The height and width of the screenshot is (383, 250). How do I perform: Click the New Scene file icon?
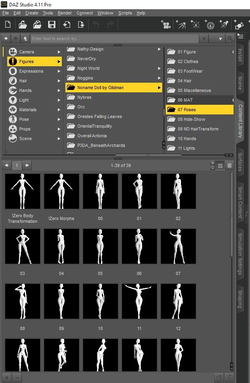coord(8,24)
